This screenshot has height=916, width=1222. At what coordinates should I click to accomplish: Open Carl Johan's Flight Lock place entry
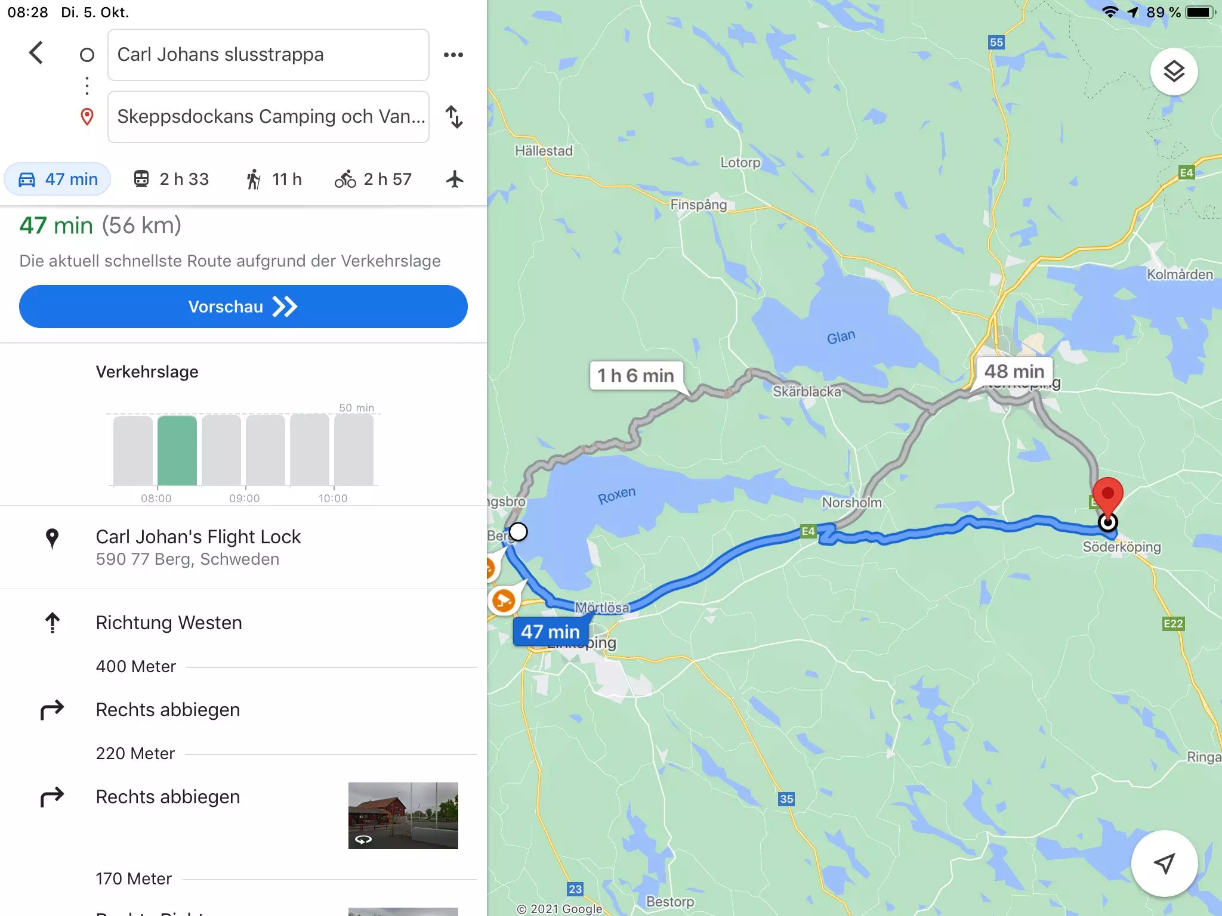243,547
